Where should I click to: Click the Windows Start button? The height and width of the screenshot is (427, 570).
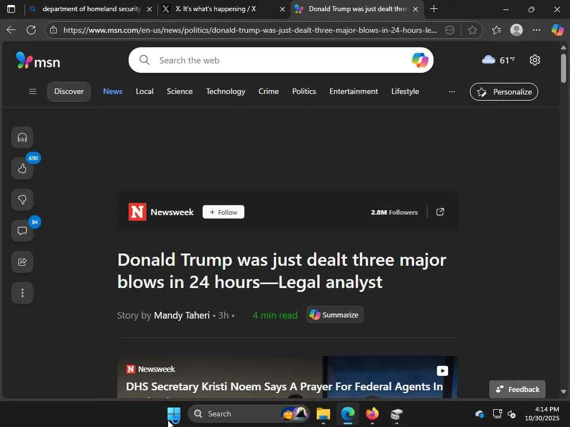pos(174,414)
